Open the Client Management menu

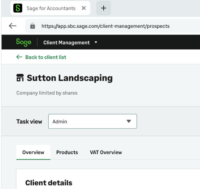pos(66,43)
